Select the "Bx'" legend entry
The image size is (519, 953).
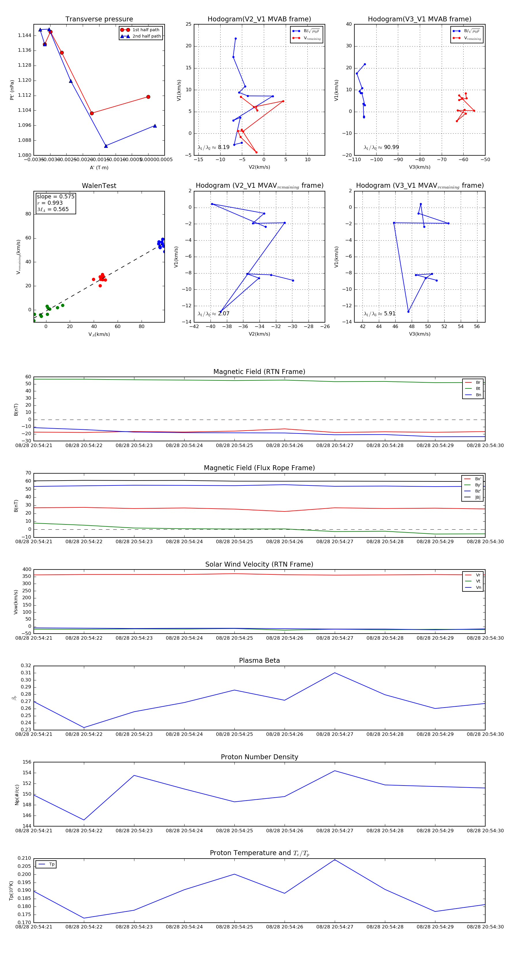473,479
